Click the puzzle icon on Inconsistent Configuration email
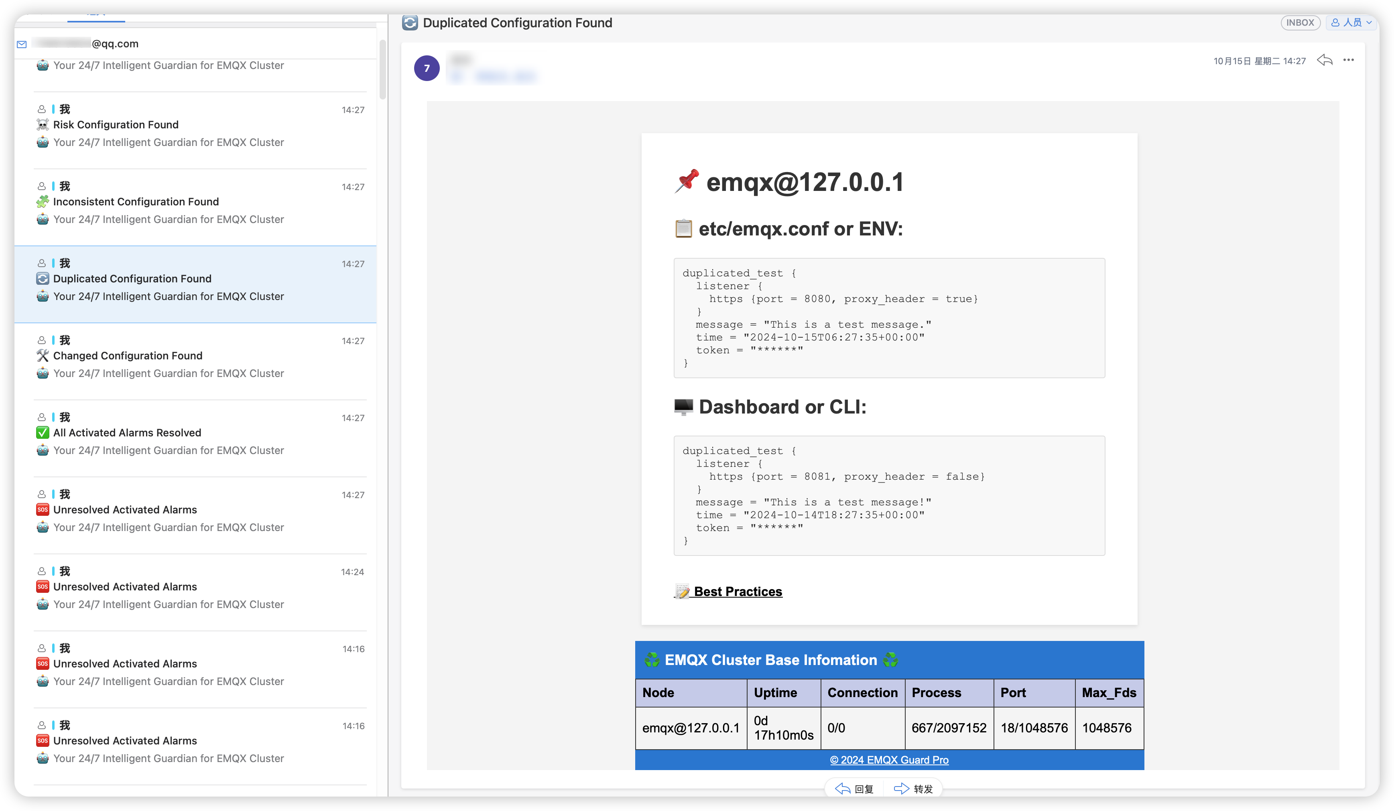The height and width of the screenshot is (811, 1394). (x=43, y=202)
